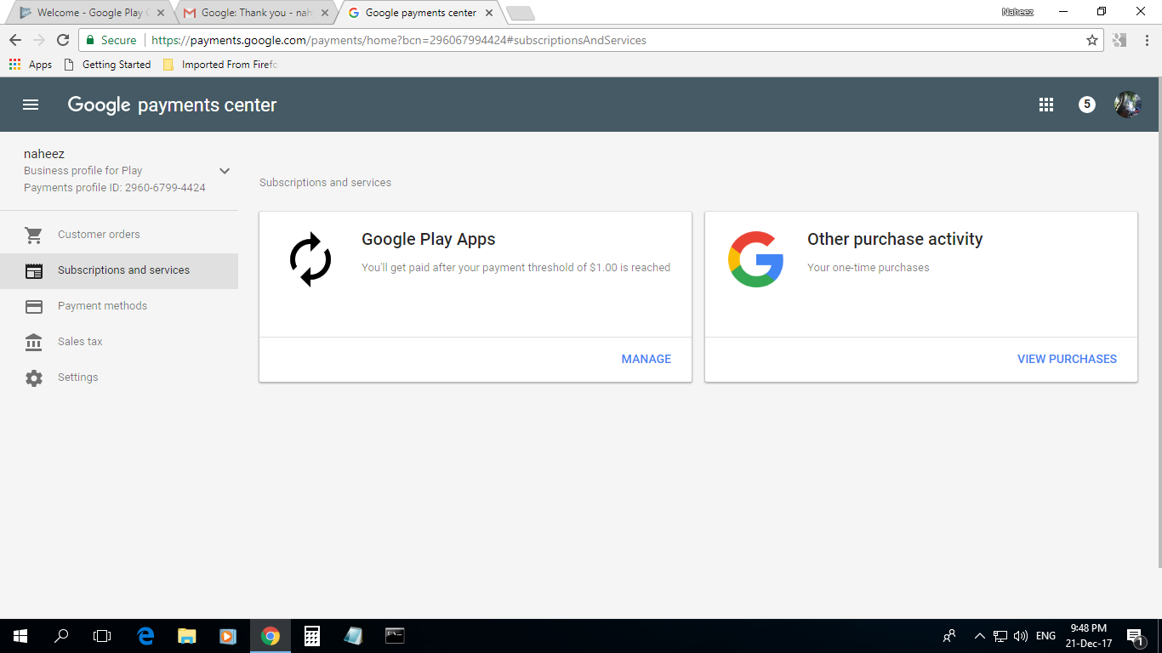Image resolution: width=1162 pixels, height=653 pixels.
Task: Go back with the browser back arrow
Action: pyautogui.click(x=15, y=40)
